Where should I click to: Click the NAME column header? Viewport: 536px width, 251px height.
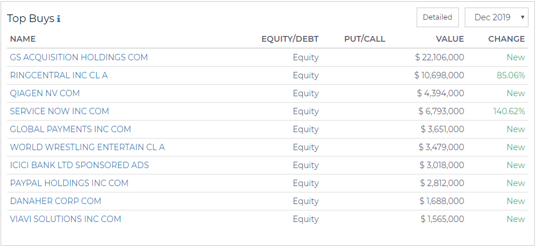pos(23,39)
